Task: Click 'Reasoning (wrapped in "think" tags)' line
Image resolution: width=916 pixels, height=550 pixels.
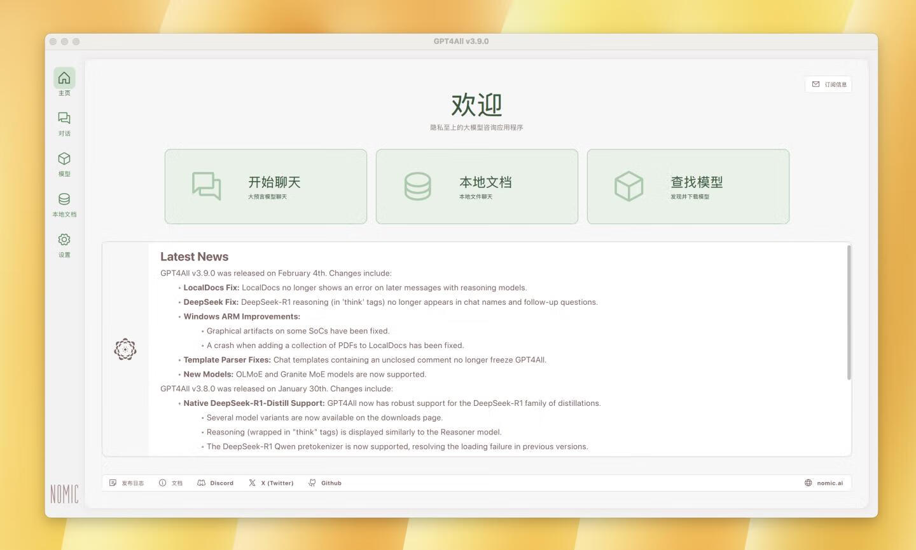Action: point(354,433)
